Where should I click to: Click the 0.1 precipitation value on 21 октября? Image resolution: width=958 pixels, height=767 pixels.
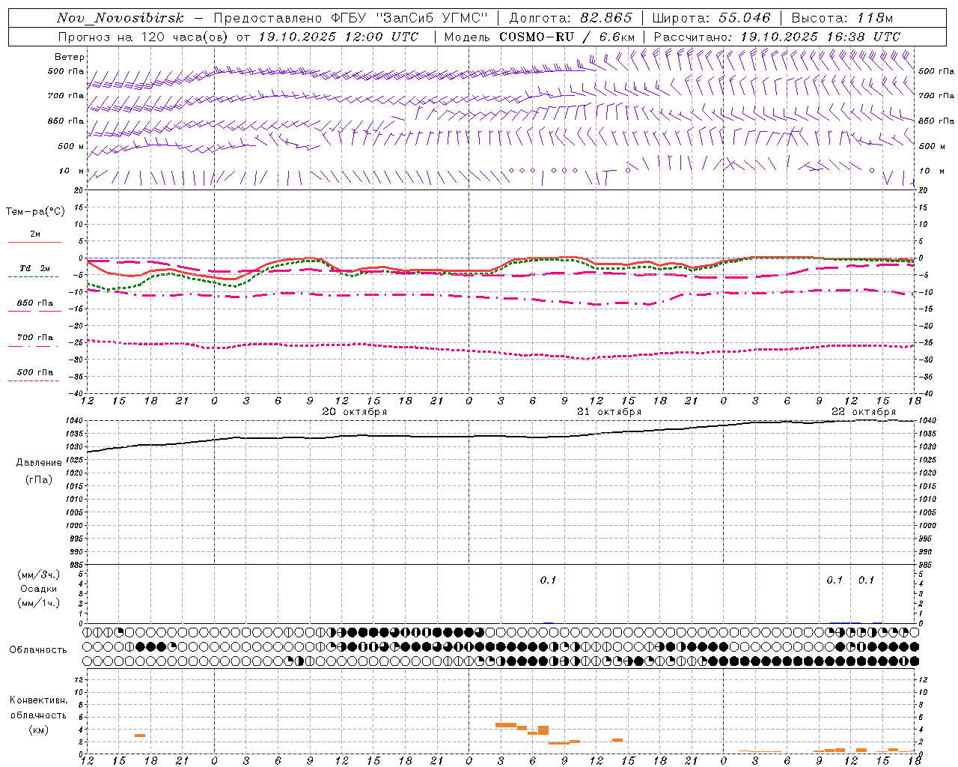549,580
